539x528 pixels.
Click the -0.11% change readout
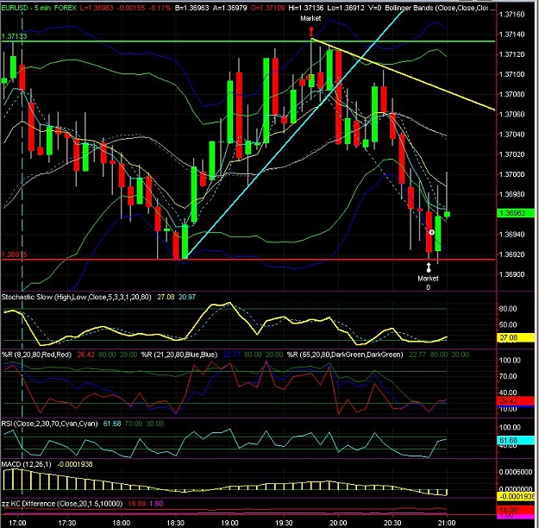click(x=160, y=7)
